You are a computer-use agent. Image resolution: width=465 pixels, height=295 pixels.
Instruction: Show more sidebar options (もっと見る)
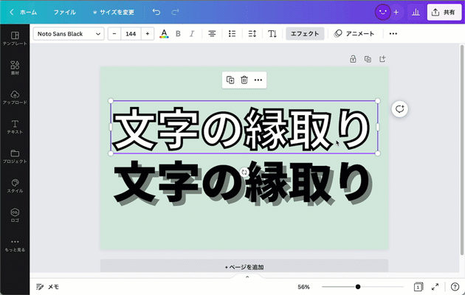point(15,246)
